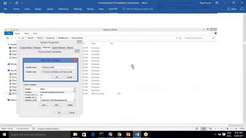The image size is (246, 138).
Task: Open the Mailings ribbon tab
Action: pyautogui.click(x=78, y=9)
